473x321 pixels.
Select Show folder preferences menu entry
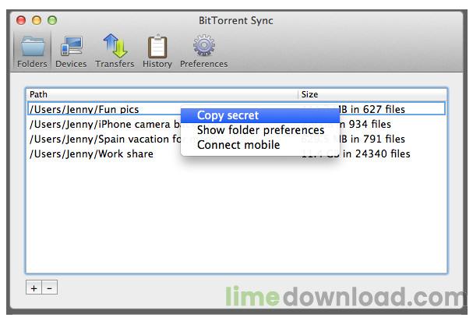tap(260, 130)
